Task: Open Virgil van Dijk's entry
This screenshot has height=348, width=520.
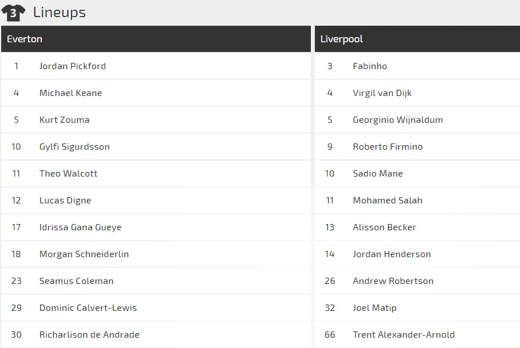Action: tap(382, 93)
